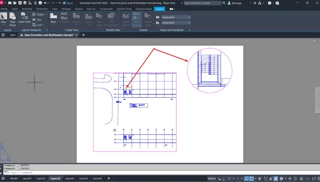Click the Save As icon
This screenshot has width=320, height=182.
coord(25,3)
